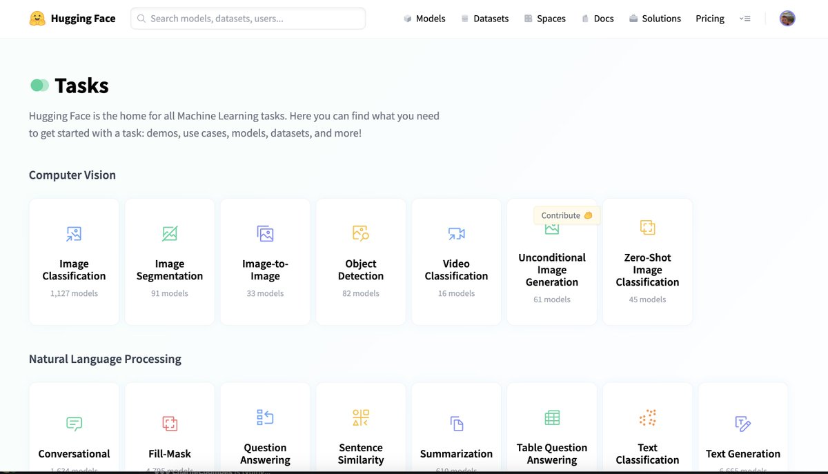Open the Sentence Similarity task title
This screenshot has width=828, height=474.
pyautogui.click(x=360, y=454)
